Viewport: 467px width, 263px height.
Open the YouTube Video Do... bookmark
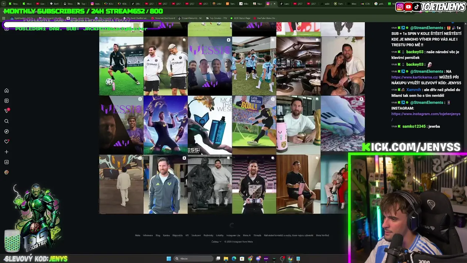coord(265,18)
